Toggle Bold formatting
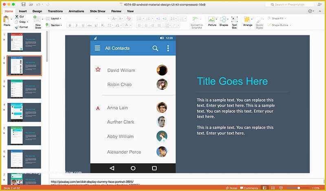 coord(70,25)
